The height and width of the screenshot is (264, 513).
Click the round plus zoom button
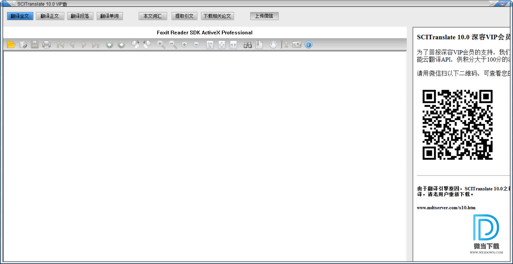pos(185,45)
